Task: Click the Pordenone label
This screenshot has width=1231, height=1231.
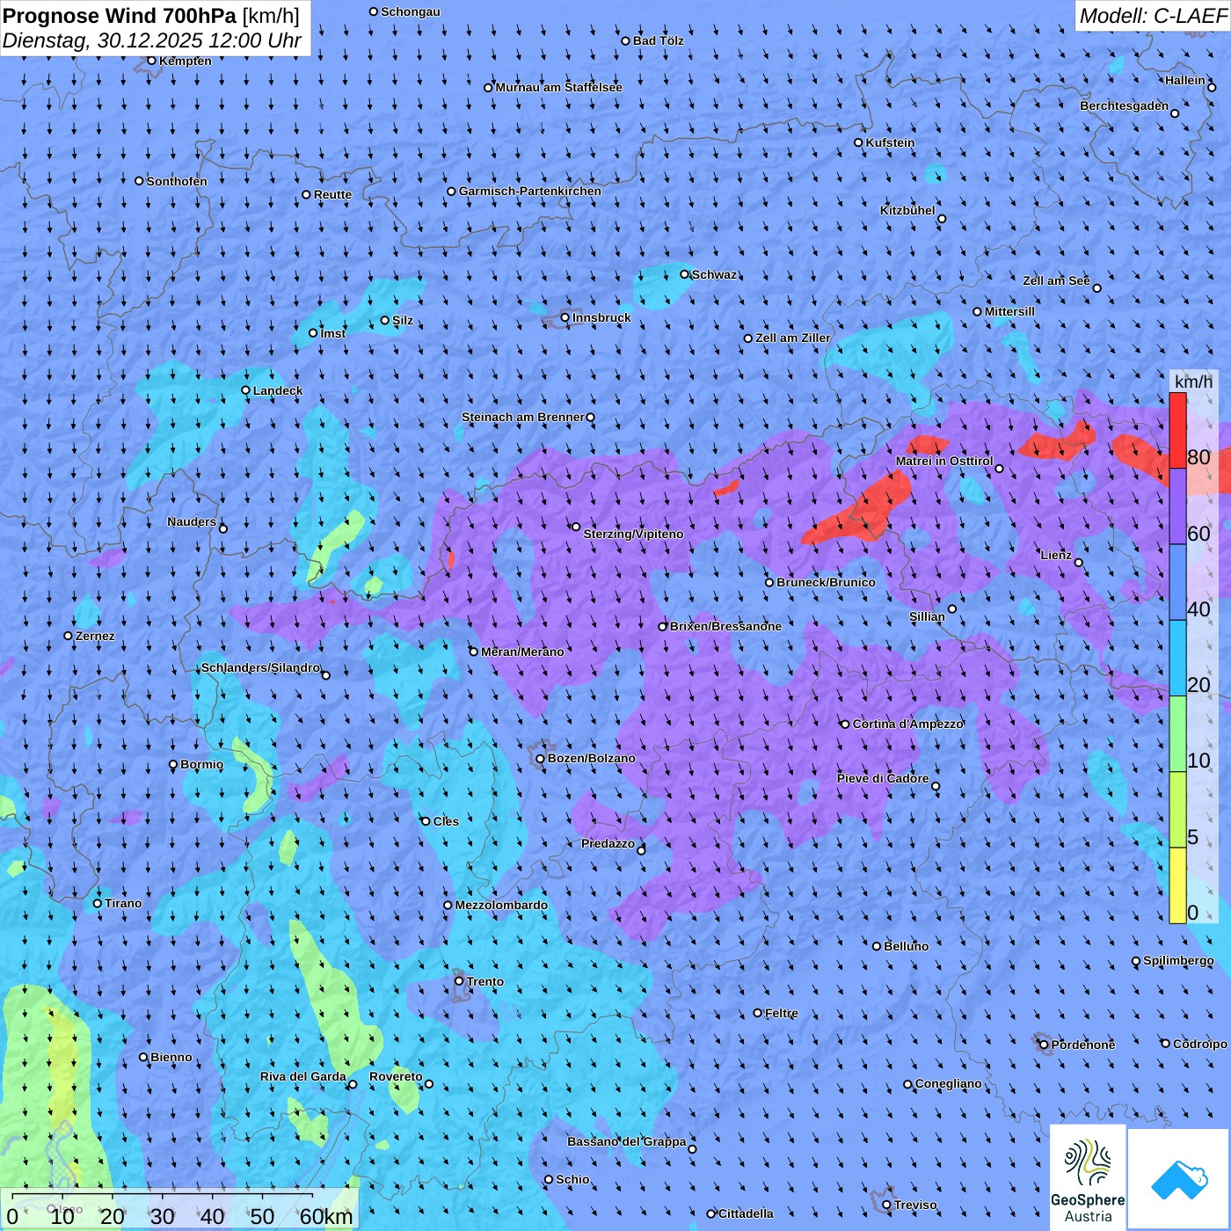Action: pos(1083,1045)
